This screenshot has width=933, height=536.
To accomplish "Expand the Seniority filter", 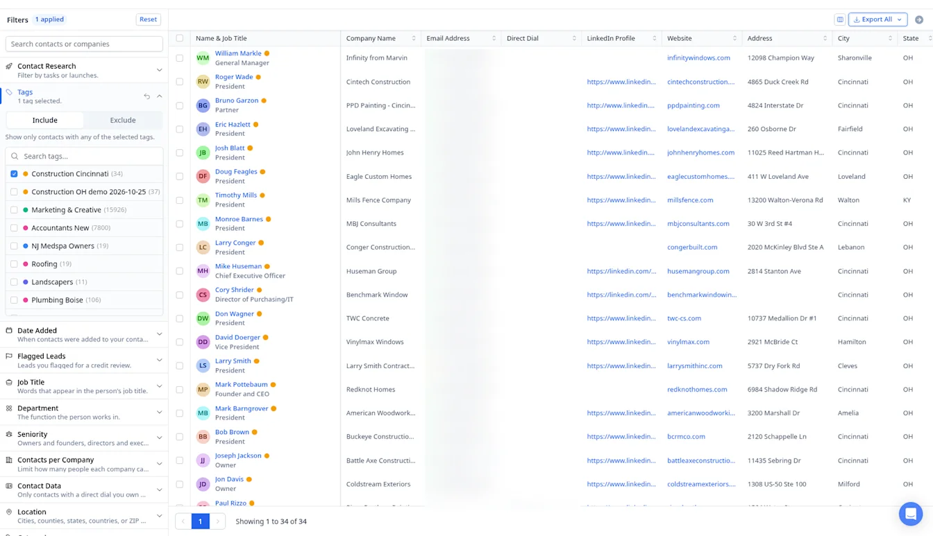I will [159, 438].
